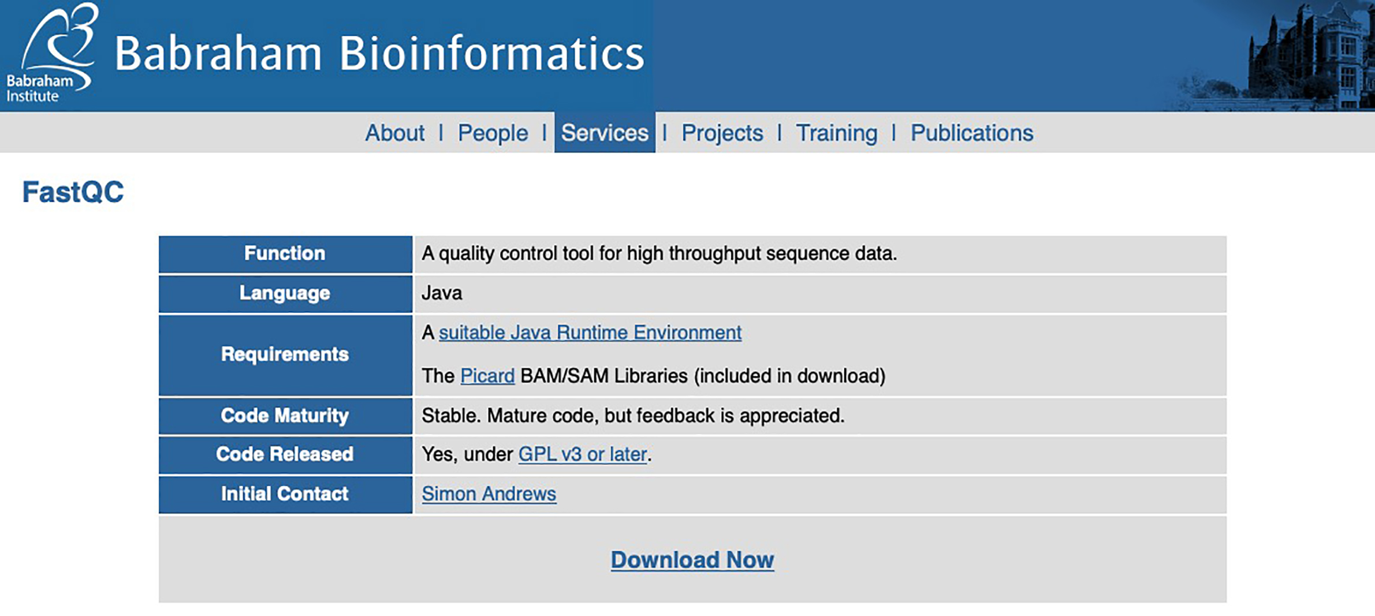Click the Requirements header cell
Screen dimensions: 1375x616
[285, 355]
